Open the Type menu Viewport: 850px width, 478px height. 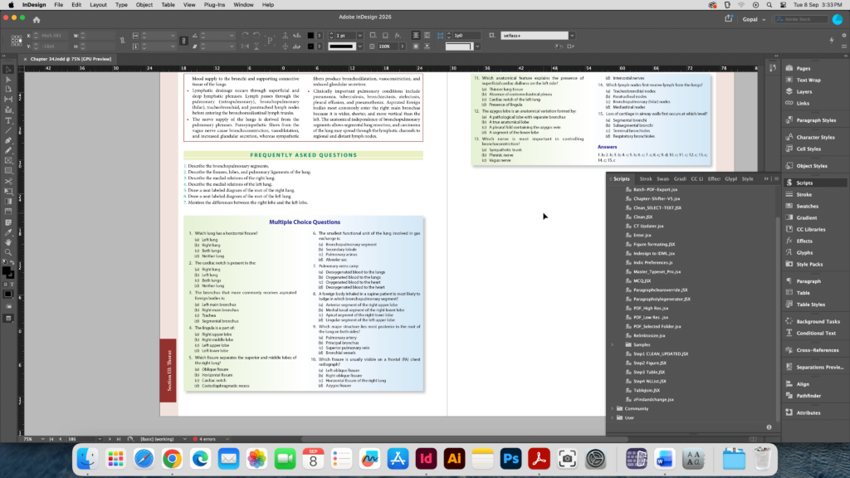click(121, 5)
